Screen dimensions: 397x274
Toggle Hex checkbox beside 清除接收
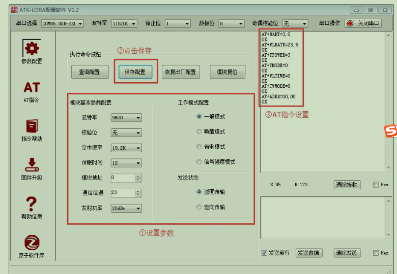tap(376, 185)
